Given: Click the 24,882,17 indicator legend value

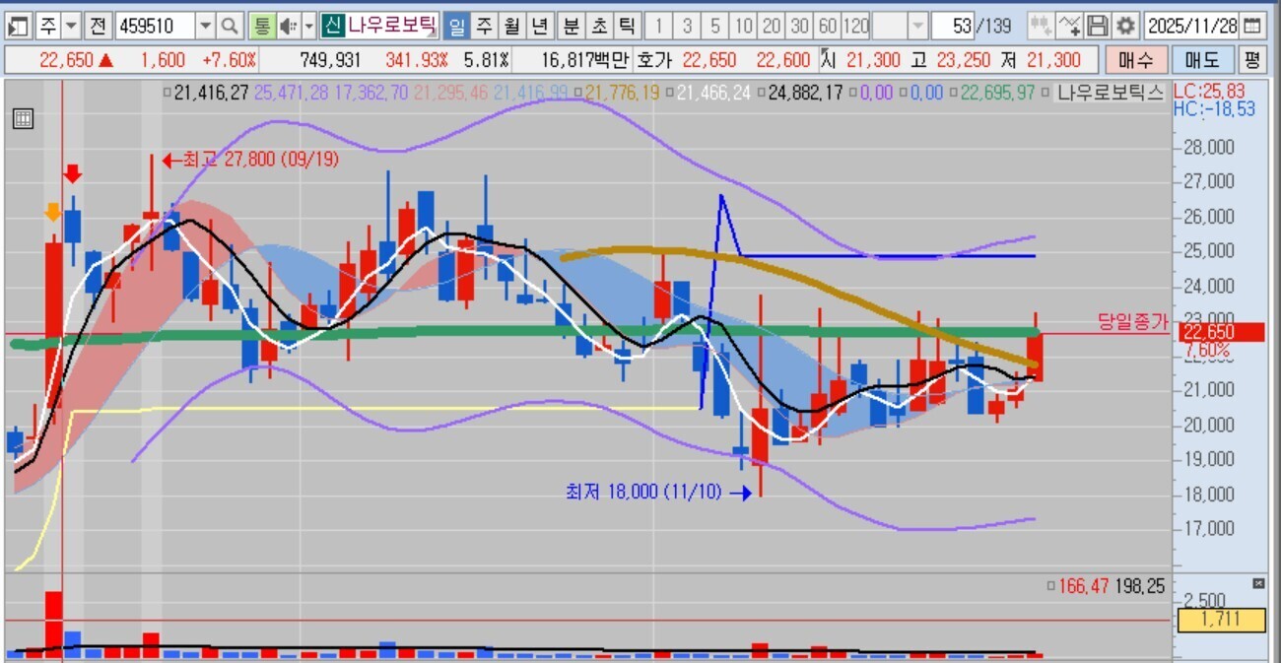Looking at the screenshot, I should click(x=805, y=94).
